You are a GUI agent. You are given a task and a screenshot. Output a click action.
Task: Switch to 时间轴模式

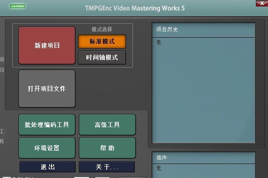102,58
